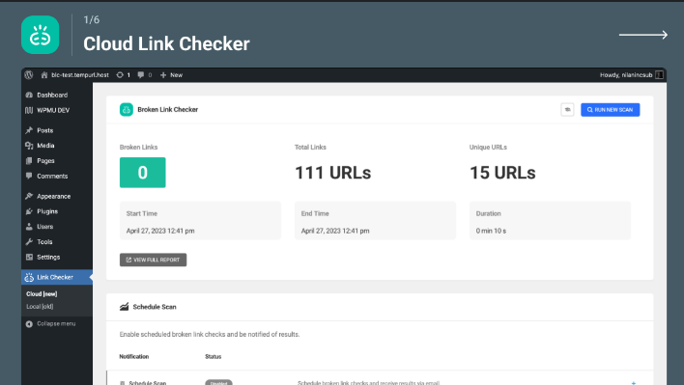Select the Cloud [new] submenu item

(x=42, y=294)
